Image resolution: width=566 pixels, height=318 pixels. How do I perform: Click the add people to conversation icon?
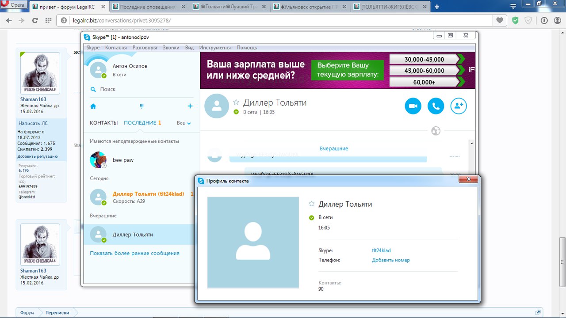point(459,106)
